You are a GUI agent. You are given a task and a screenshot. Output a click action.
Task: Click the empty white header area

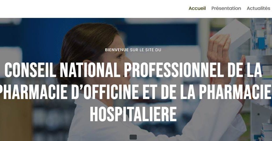[x=87, y=9]
